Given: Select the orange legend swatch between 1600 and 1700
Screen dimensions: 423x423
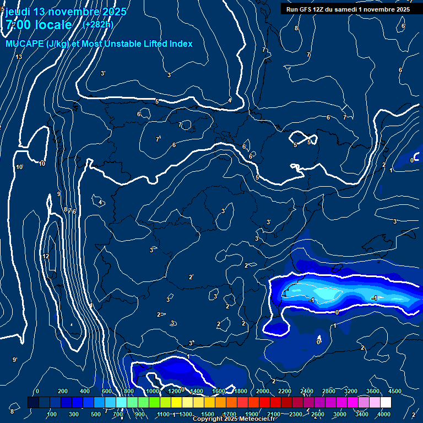Looking at the screenshot, I should [221, 402].
